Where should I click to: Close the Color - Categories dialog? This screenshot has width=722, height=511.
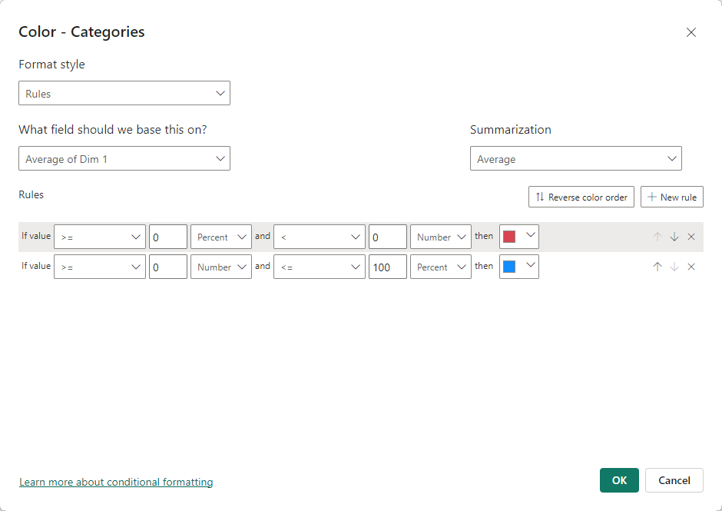click(x=691, y=32)
